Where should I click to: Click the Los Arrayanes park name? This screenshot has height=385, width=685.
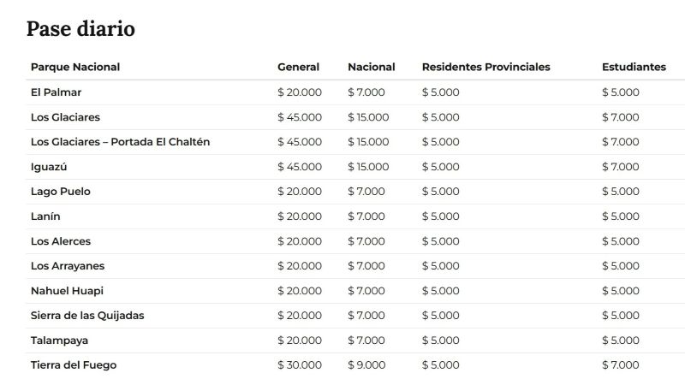68,266
